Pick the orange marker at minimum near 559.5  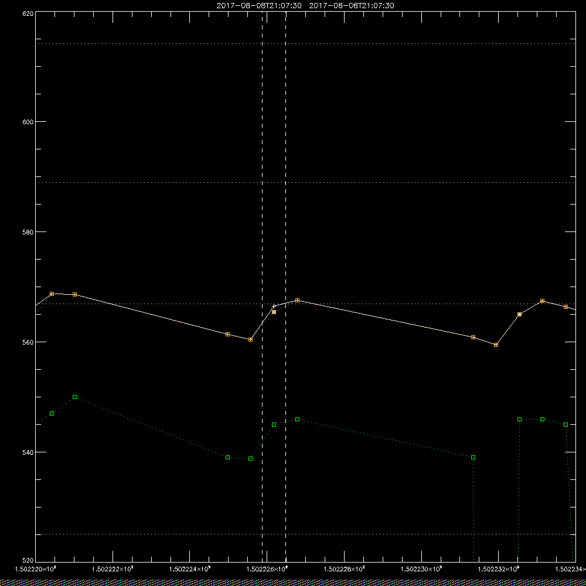(496, 345)
